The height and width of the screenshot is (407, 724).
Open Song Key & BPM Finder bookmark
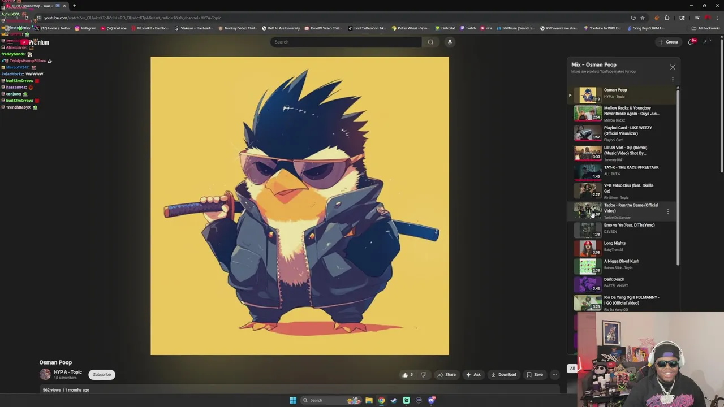tap(646, 28)
